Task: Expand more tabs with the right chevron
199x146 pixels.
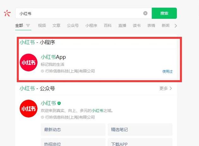Action: [x=176, y=26]
